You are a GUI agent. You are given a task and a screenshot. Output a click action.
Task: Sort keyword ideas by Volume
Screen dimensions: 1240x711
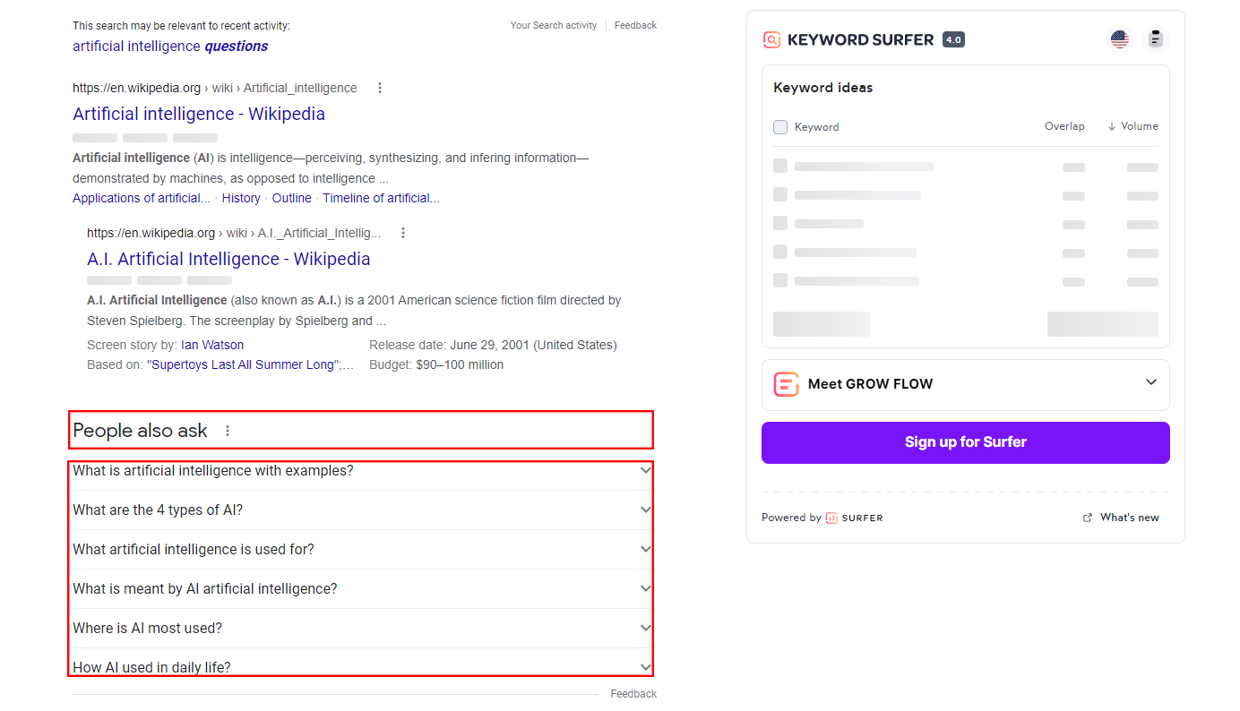pos(1132,126)
